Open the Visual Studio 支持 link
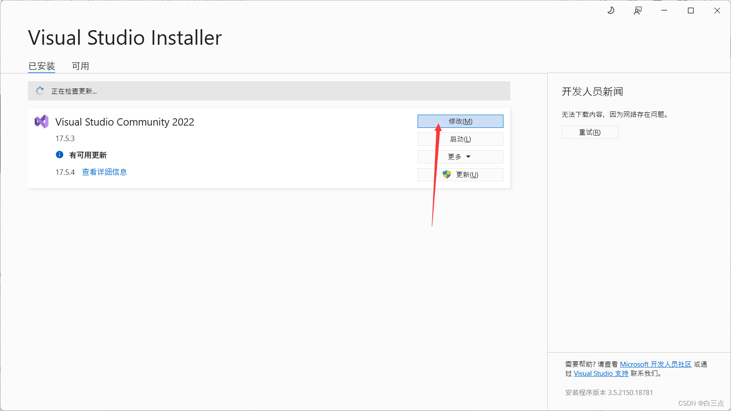Screen dimensions: 731x411 pos(601,373)
